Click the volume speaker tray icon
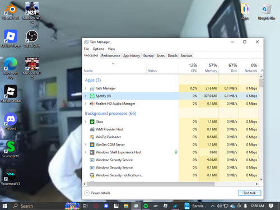 click(219, 206)
